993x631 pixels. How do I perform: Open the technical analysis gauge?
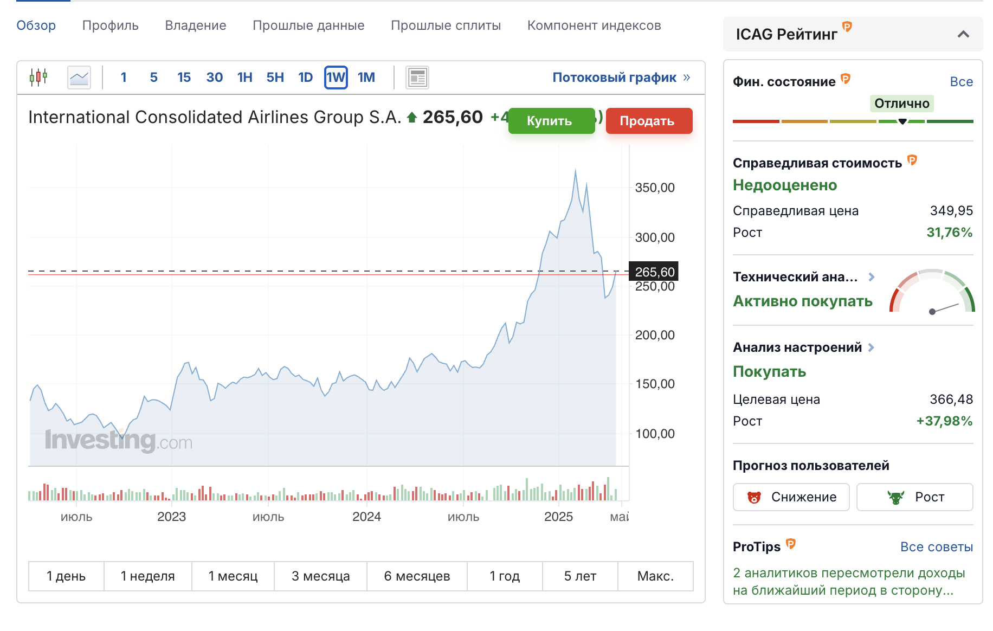(x=932, y=291)
